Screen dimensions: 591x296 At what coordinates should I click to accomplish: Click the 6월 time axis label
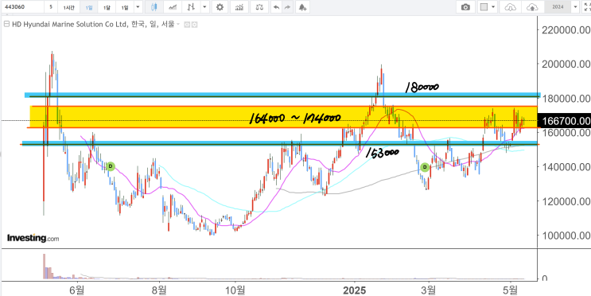click(x=78, y=290)
